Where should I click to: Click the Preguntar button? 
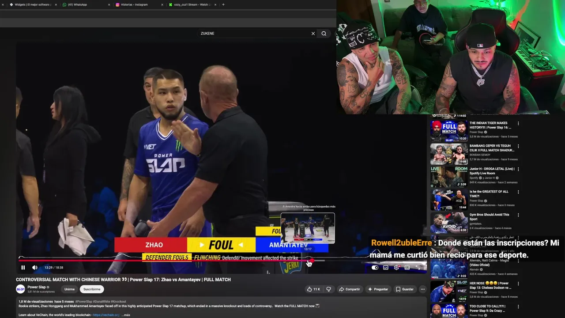click(378, 289)
